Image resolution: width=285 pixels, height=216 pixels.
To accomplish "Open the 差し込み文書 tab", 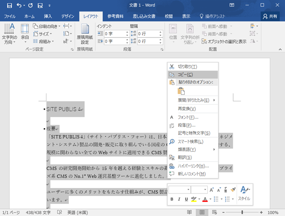I will 144,16.
